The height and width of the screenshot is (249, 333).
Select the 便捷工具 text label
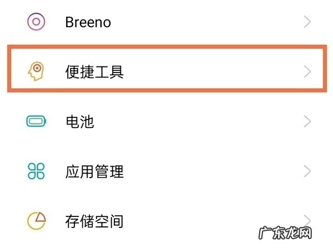(x=94, y=71)
